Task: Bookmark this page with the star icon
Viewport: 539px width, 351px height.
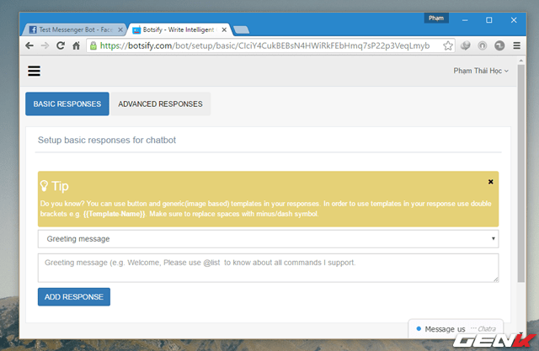Action: [x=447, y=45]
